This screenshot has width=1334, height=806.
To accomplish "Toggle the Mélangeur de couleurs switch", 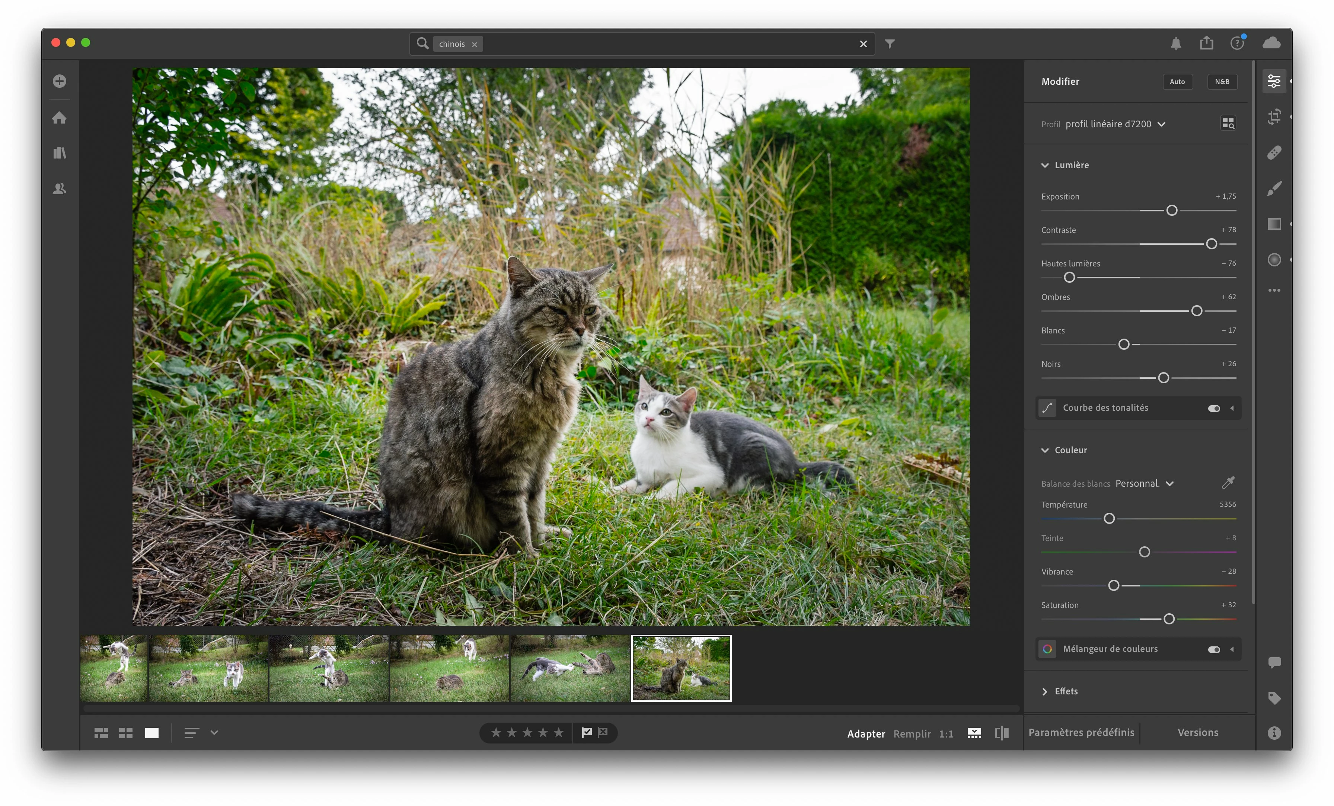I will pos(1213,649).
